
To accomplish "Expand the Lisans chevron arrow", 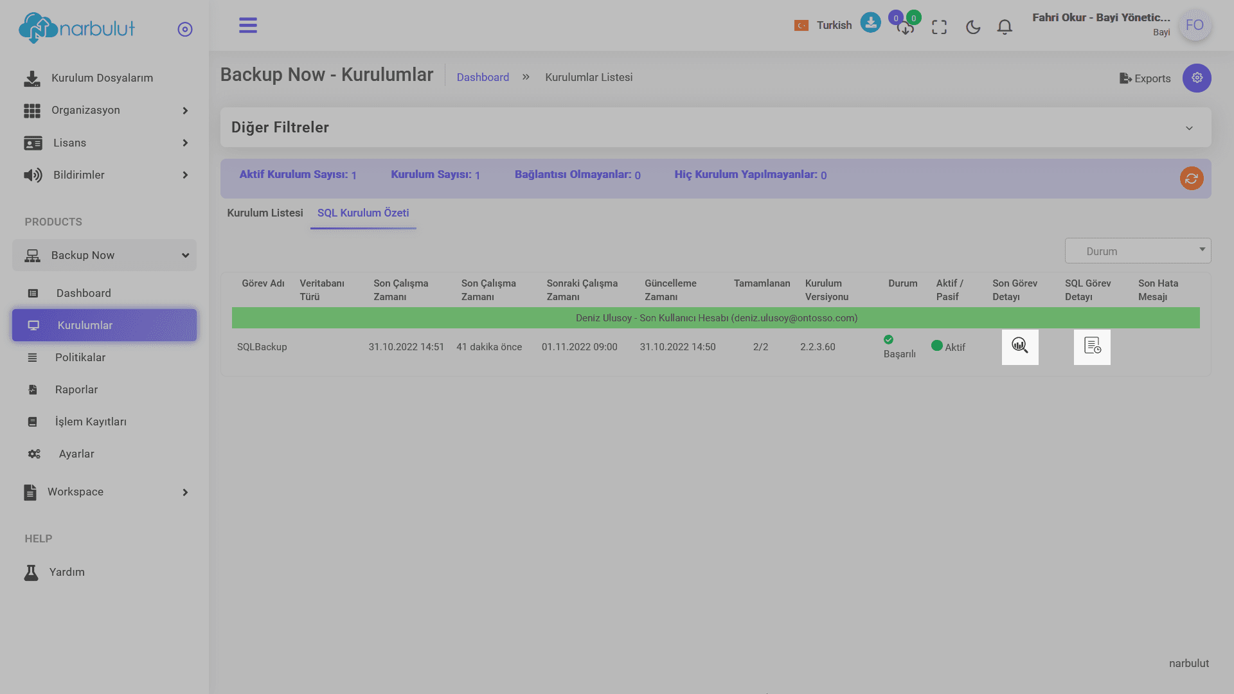I will [x=185, y=143].
